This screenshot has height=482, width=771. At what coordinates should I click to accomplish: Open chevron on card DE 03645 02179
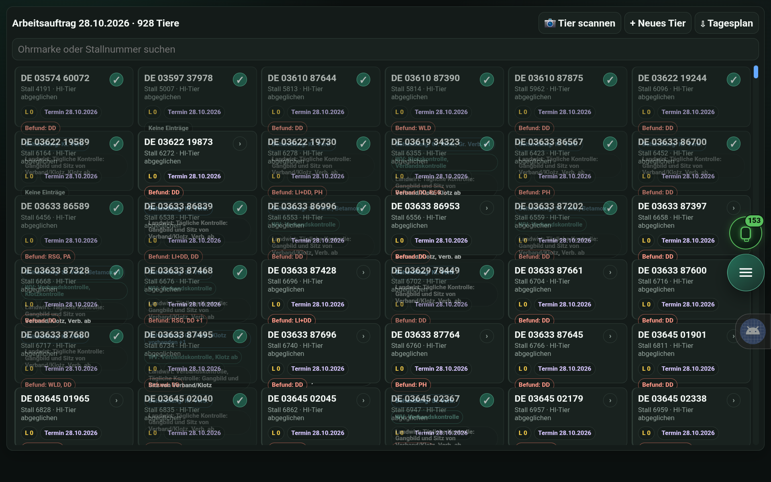pyautogui.click(x=610, y=400)
